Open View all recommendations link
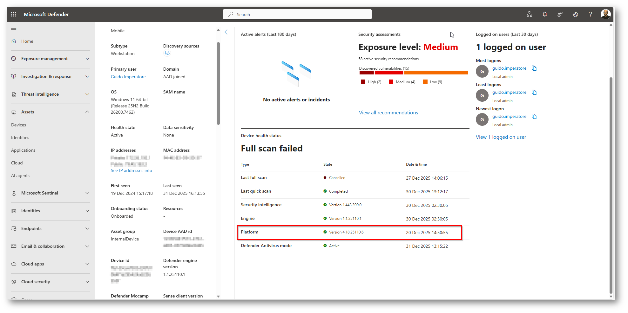Viewport: 628px width, 313px height. click(388, 113)
